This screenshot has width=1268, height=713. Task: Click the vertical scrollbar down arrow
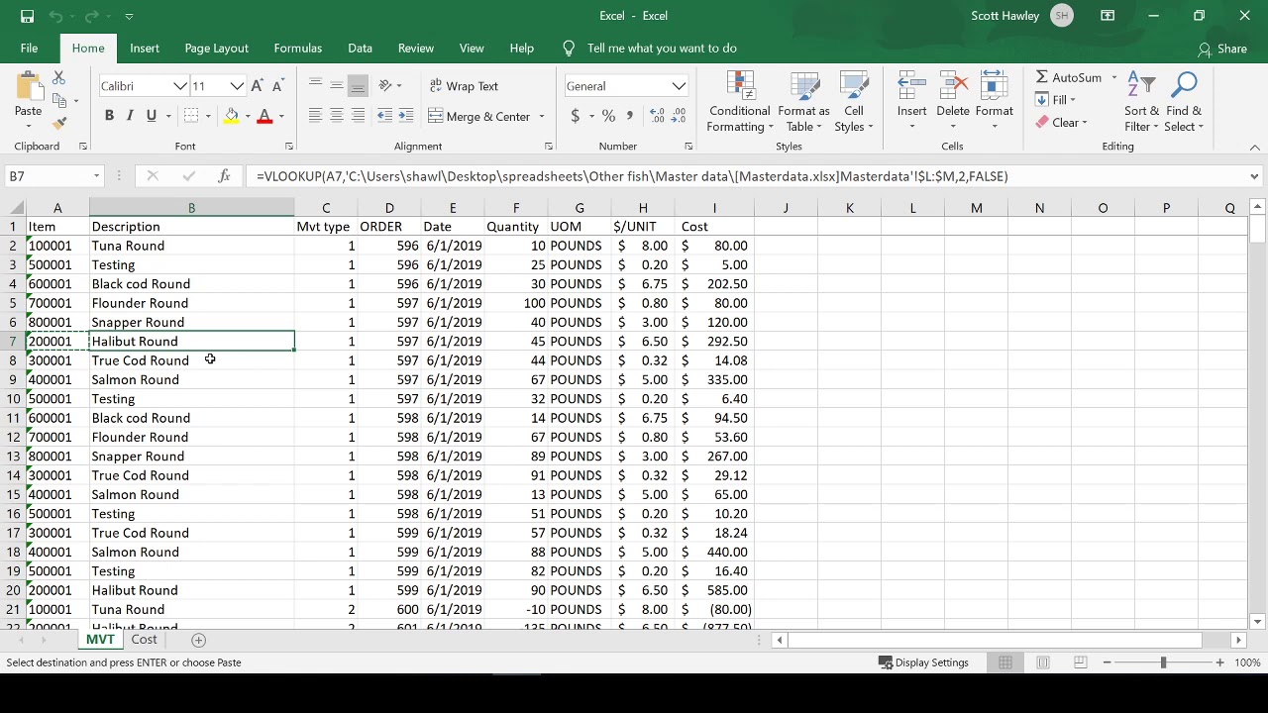pyautogui.click(x=1257, y=622)
